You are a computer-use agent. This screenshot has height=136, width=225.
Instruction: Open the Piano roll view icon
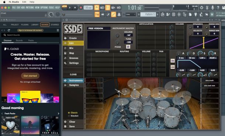[168, 14]
